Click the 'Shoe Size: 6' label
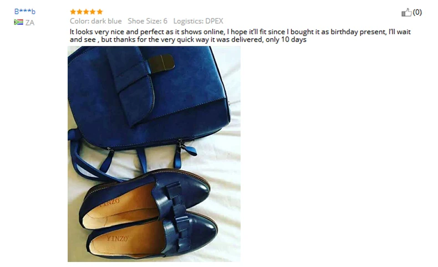Image resolution: width=438 pixels, height=267 pixels. [x=147, y=21]
